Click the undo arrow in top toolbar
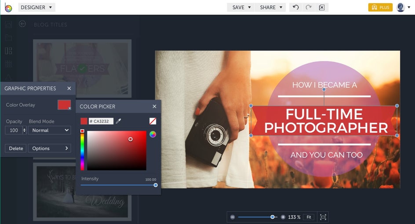This screenshot has width=415, height=224. (x=296, y=7)
